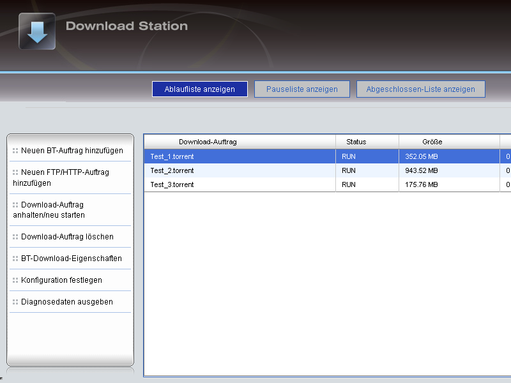The image size is (511, 383).
Task: Select the Test_3.torrent row
Action: point(328,184)
